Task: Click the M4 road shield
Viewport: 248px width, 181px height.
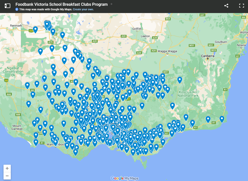Action: pyautogui.click(x=243, y=17)
